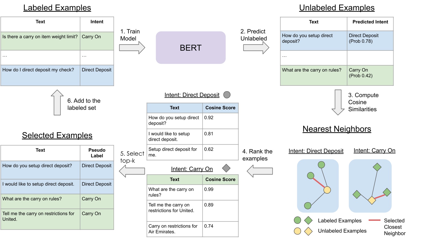
Task: Click the 'Nearest Neighbors' heading
Action: pos(337,129)
